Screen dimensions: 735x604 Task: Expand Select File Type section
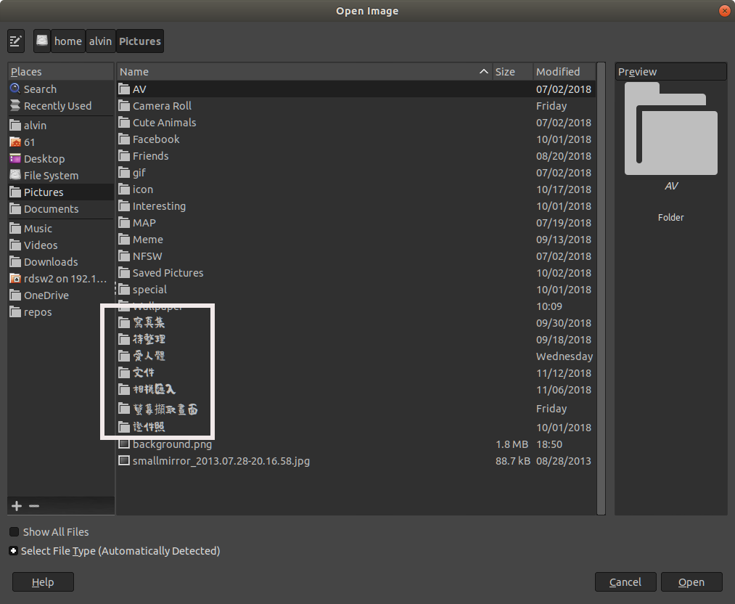click(x=14, y=551)
